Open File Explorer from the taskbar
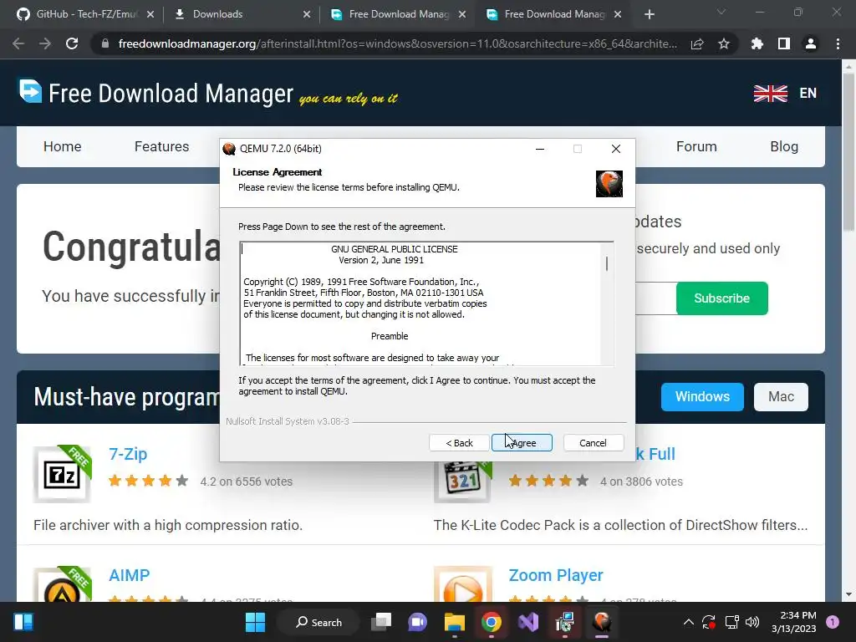The image size is (856, 642). (x=454, y=622)
